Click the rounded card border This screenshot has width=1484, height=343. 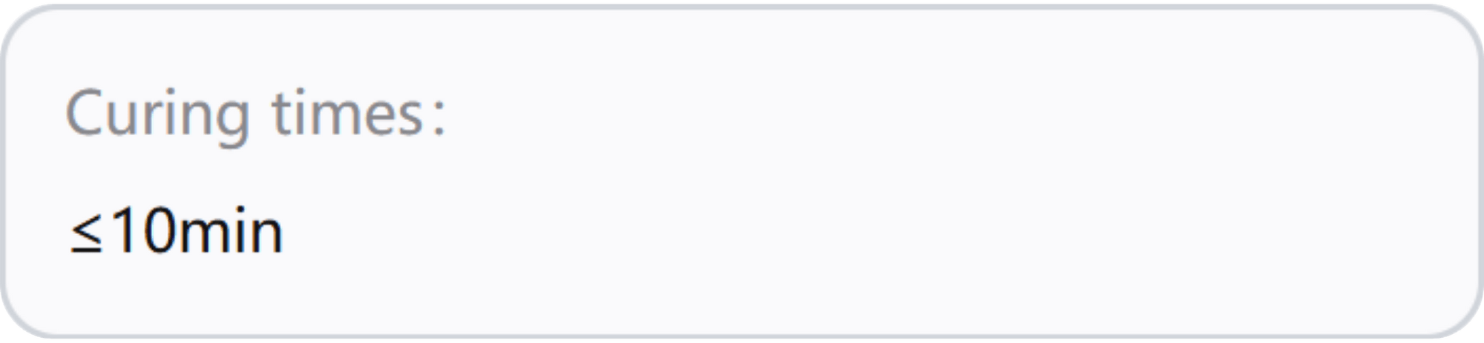[742, 7]
